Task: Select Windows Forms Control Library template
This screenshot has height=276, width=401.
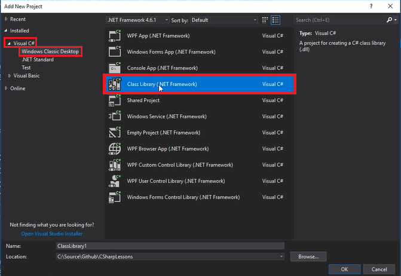Action: (200, 197)
